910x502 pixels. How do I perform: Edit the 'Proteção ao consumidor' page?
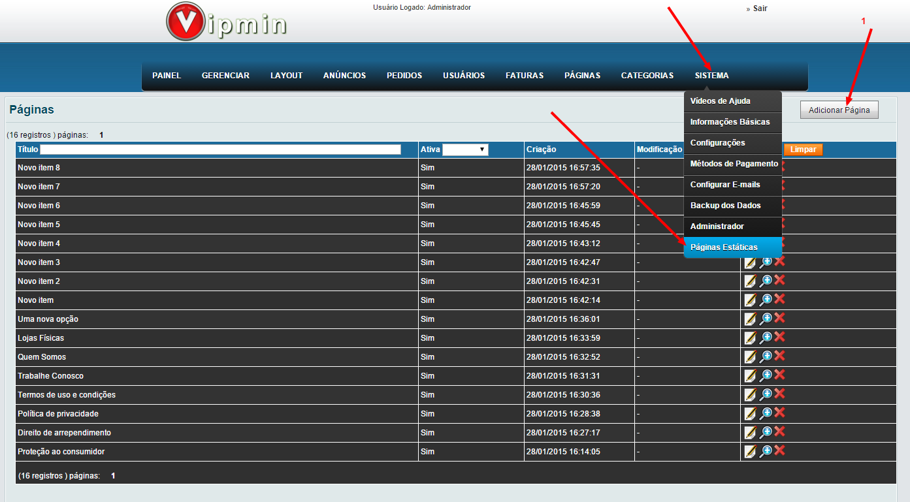click(x=750, y=452)
